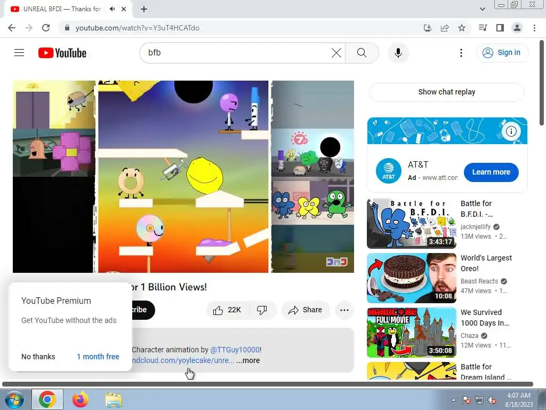
Task: Open Battle for Dream Island thumbnail
Action: click(x=412, y=371)
